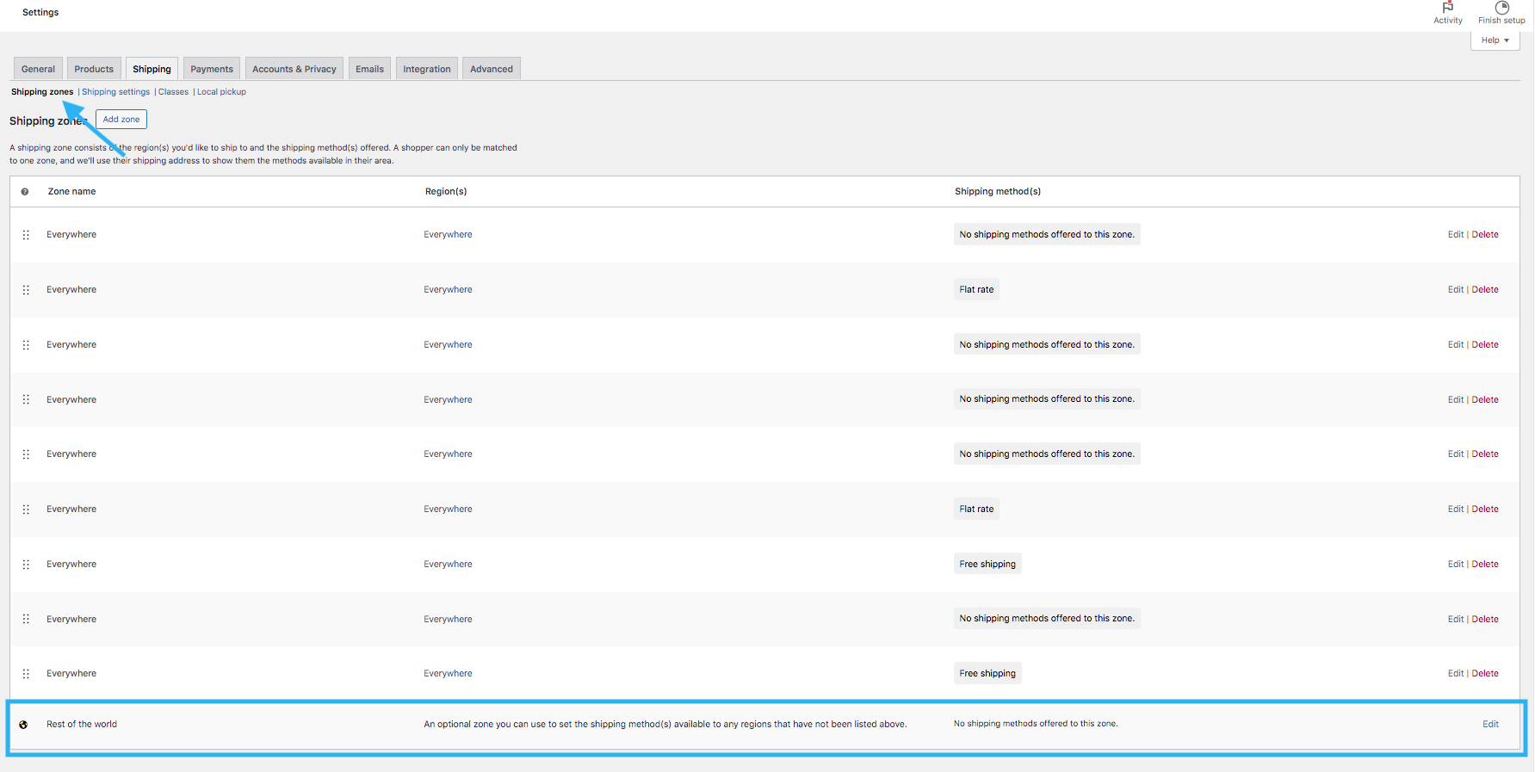Click the Rest of the world optional zone description
1535x772 pixels.
click(x=665, y=725)
